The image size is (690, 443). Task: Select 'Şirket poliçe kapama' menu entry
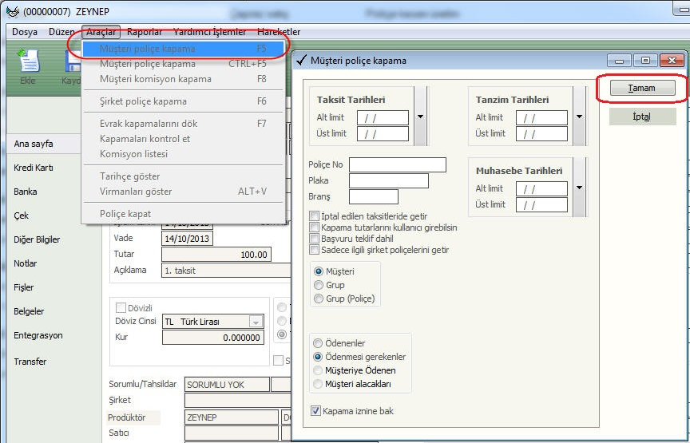coord(144,101)
